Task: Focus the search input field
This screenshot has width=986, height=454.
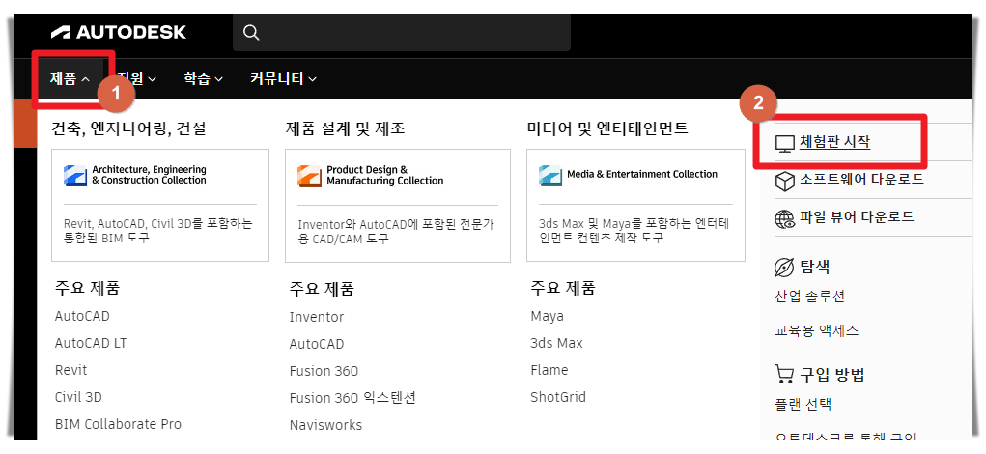Action: click(402, 34)
